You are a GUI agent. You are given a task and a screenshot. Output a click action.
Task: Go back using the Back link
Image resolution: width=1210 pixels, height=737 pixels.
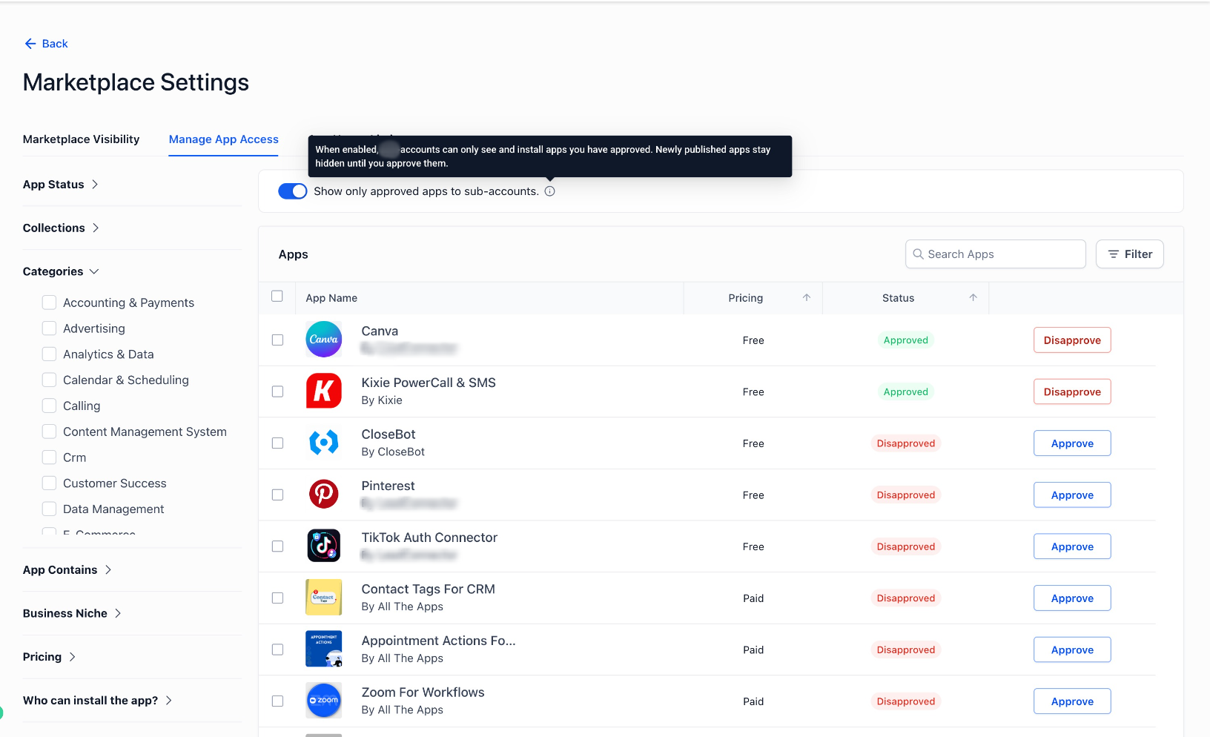point(46,44)
